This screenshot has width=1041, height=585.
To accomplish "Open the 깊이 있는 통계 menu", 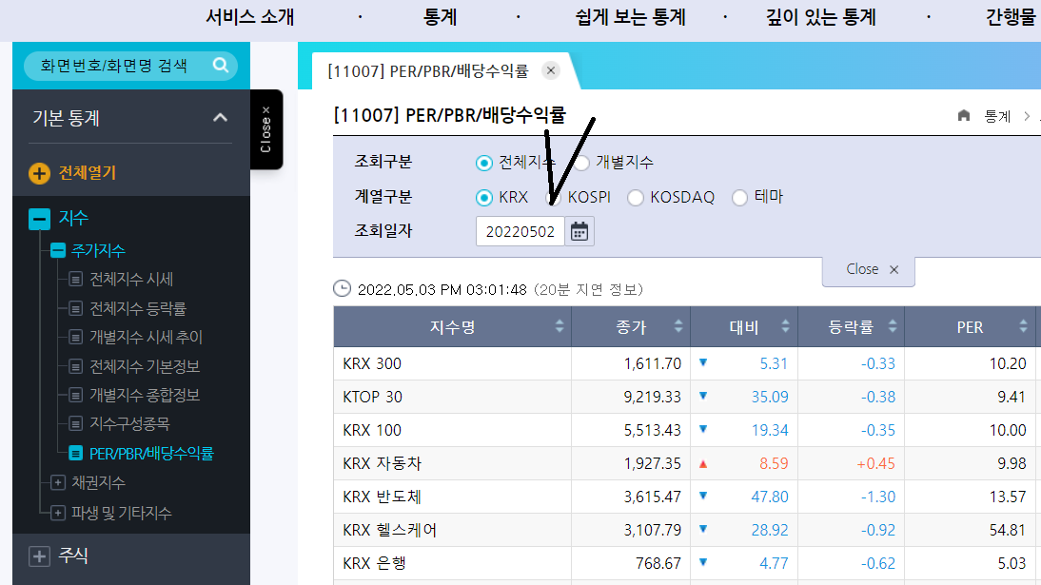I will point(819,17).
